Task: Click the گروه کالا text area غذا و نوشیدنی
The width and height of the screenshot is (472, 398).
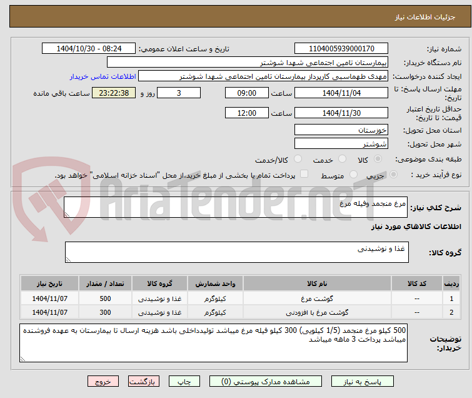Action: tap(236, 252)
